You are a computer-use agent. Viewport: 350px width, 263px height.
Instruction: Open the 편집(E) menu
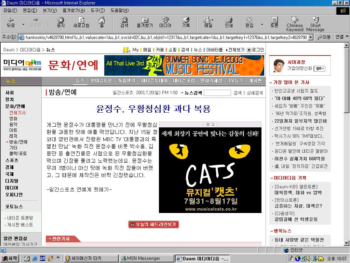pyautogui.click(x=30, y=11)
